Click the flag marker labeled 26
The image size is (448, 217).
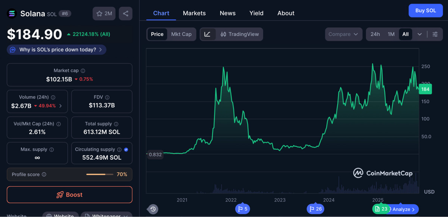(x=315, y=209)
